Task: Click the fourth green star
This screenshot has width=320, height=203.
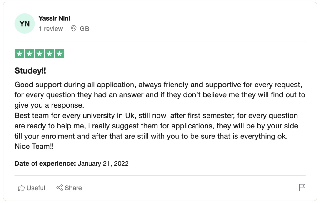Action: tap(49, 54)
